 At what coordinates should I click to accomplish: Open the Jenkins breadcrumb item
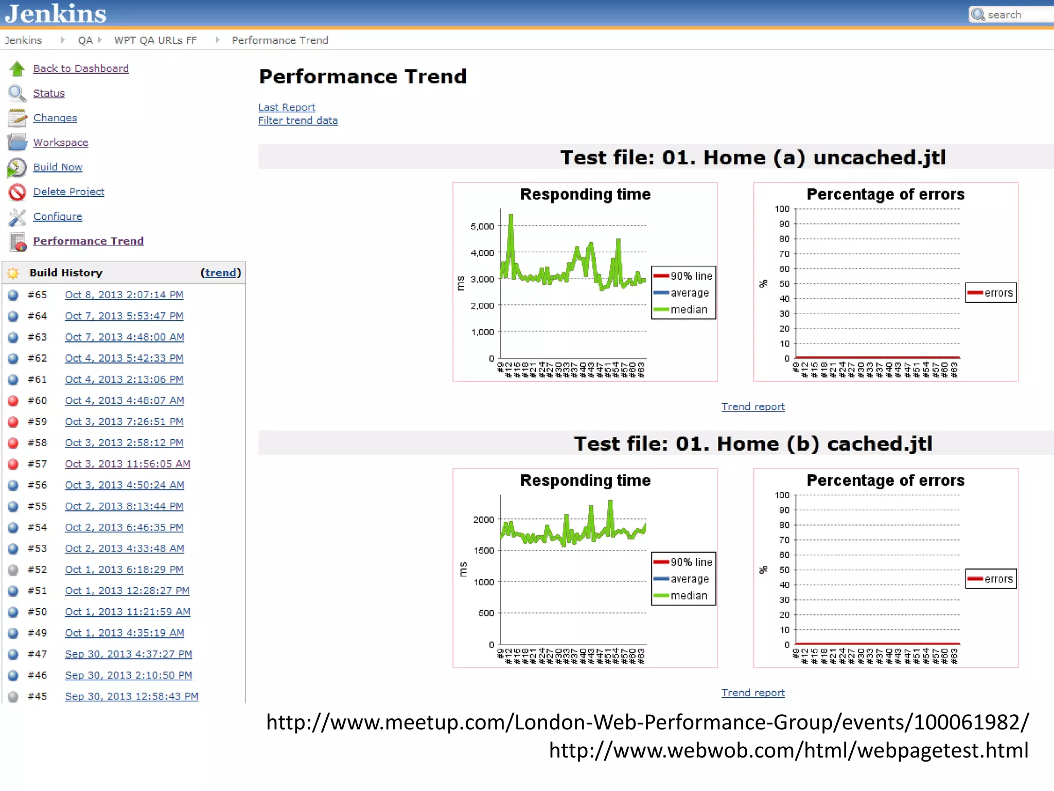pyautogui.click(x=24, y=40)
